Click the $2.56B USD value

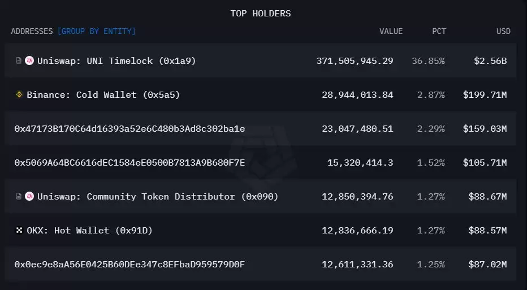[490, 61]
